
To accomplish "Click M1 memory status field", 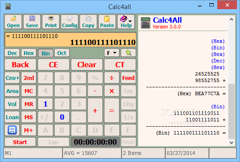I will (x=33, y=153).
